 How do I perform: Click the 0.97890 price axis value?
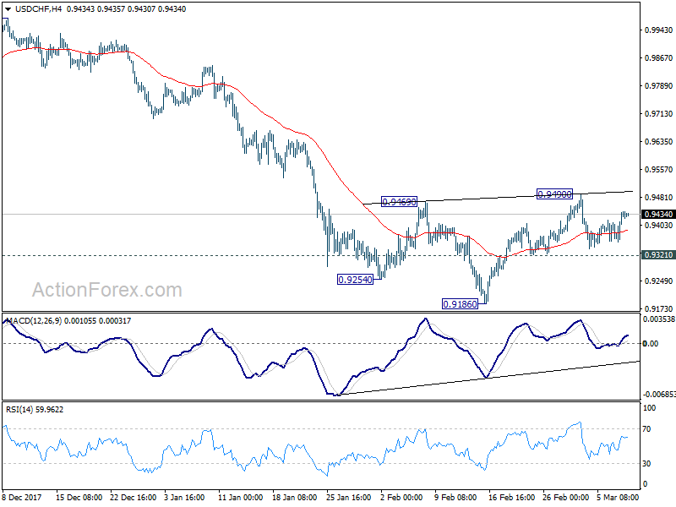(x=658, y=86)
